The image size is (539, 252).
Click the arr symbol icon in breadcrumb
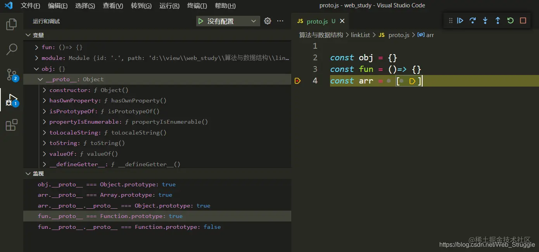point(421,35)
